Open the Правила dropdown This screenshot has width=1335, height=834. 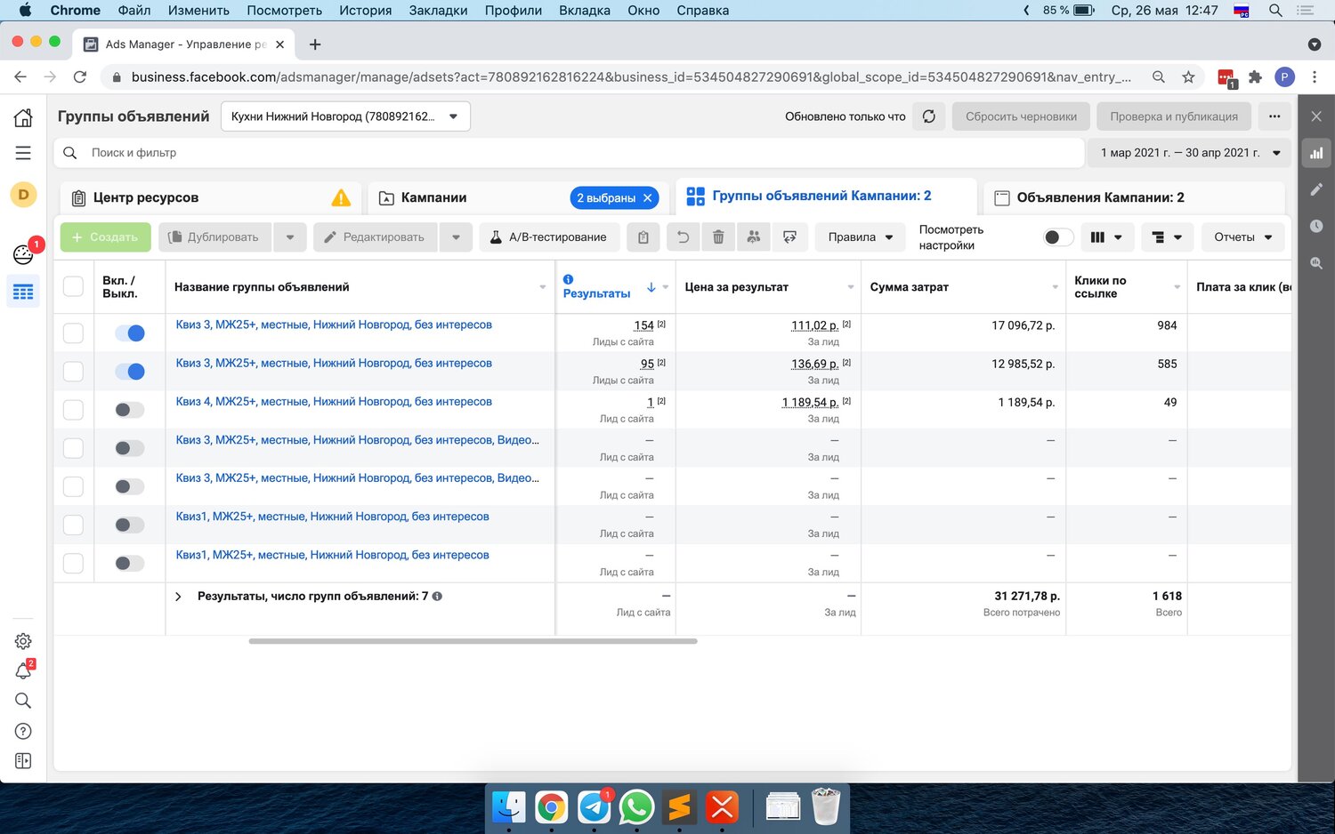pyautogui.click(x=861, y=237)
